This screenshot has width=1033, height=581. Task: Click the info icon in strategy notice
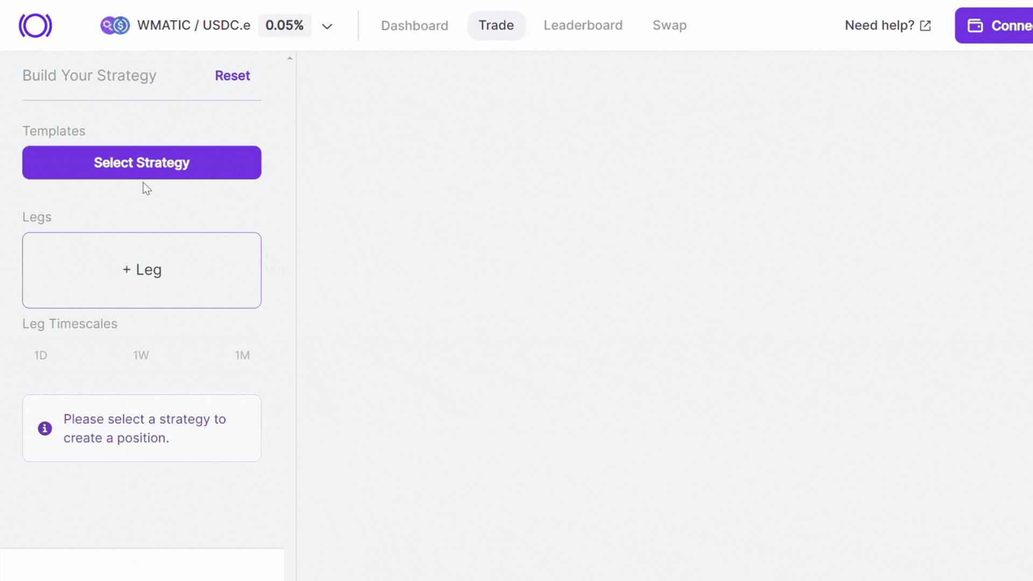45,428
